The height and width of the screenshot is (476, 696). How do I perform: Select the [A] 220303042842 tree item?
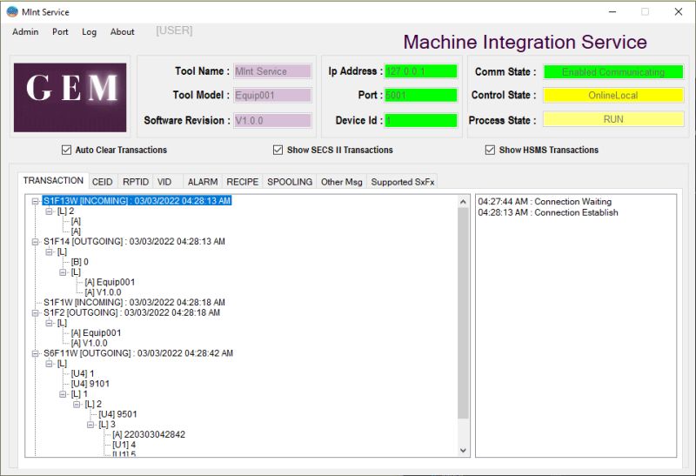pyautogui.click(x=149, y=435)
